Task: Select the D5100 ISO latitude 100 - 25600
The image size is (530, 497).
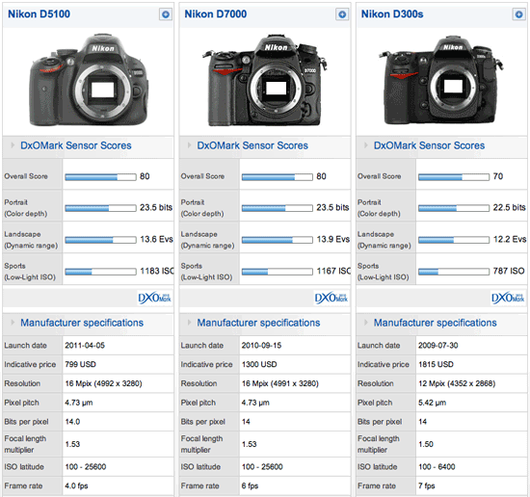Action: [86, 466]
